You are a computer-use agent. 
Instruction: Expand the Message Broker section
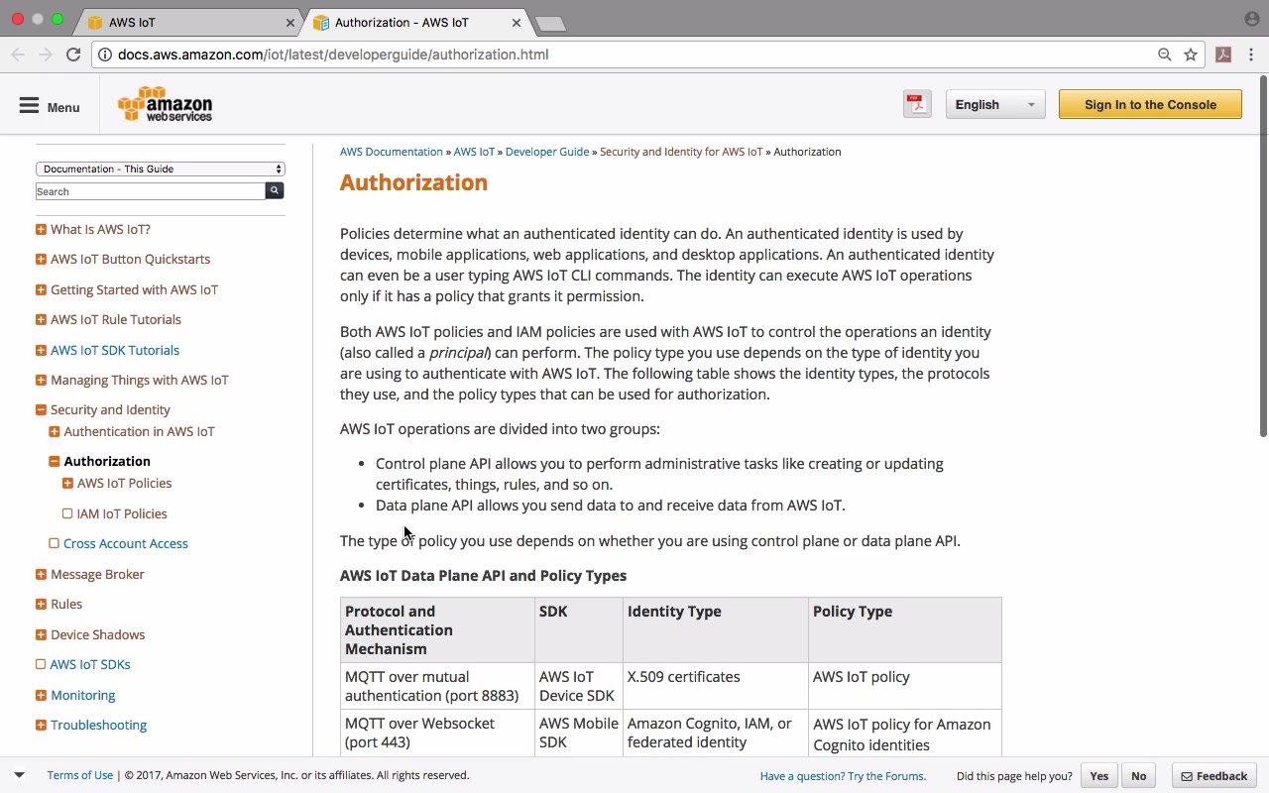tap(41, 574)
